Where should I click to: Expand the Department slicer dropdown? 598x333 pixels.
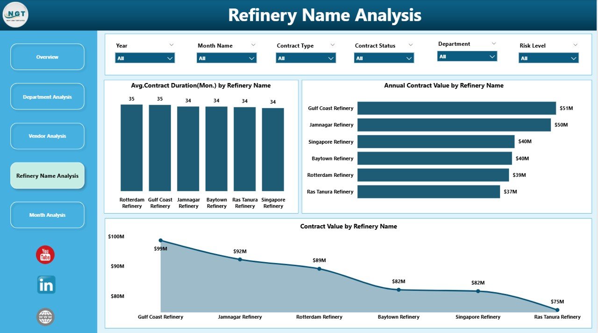[493, 55]
